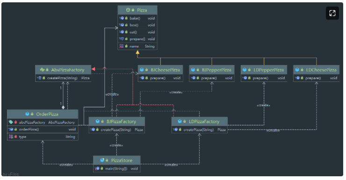Image resolution: width=346 pixels, height=180 pixels.
Task: Select createPizza(String) in BJPizzaFactory
Action: click(x=117, y=130)
